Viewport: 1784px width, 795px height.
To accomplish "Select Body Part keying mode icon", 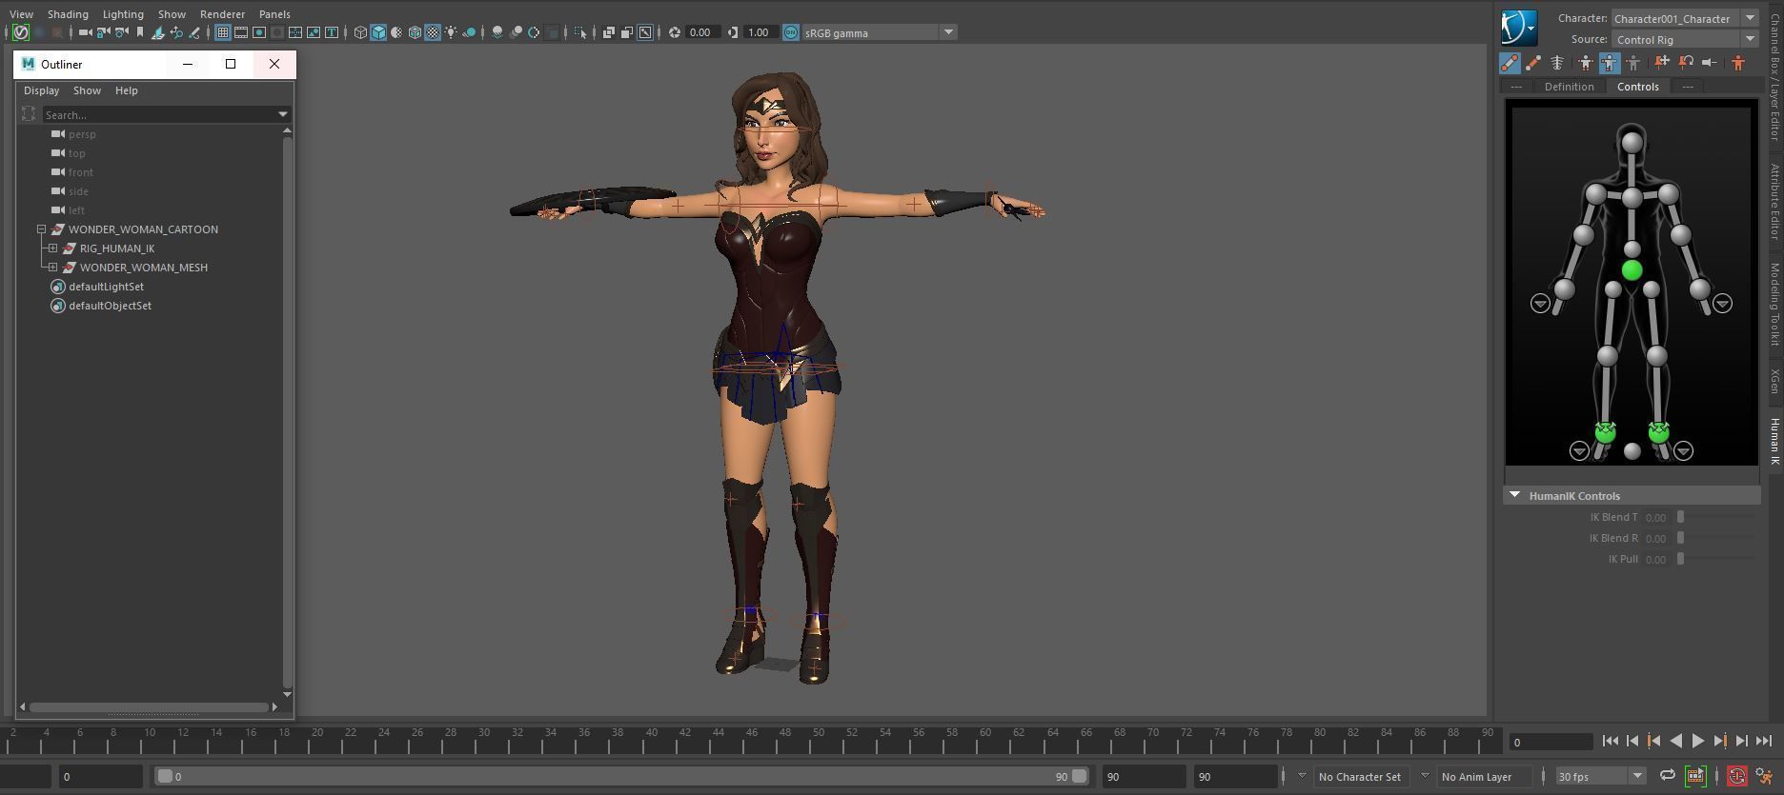I will (x=1609, y=63).
